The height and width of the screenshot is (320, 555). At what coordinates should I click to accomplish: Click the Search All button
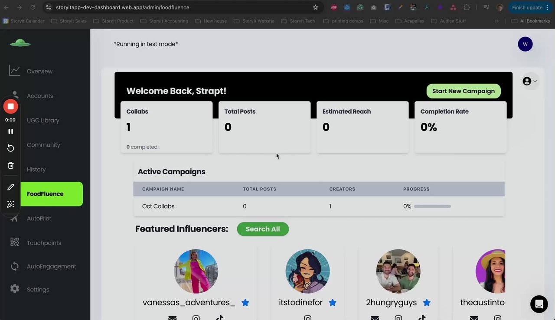[263, 229]
